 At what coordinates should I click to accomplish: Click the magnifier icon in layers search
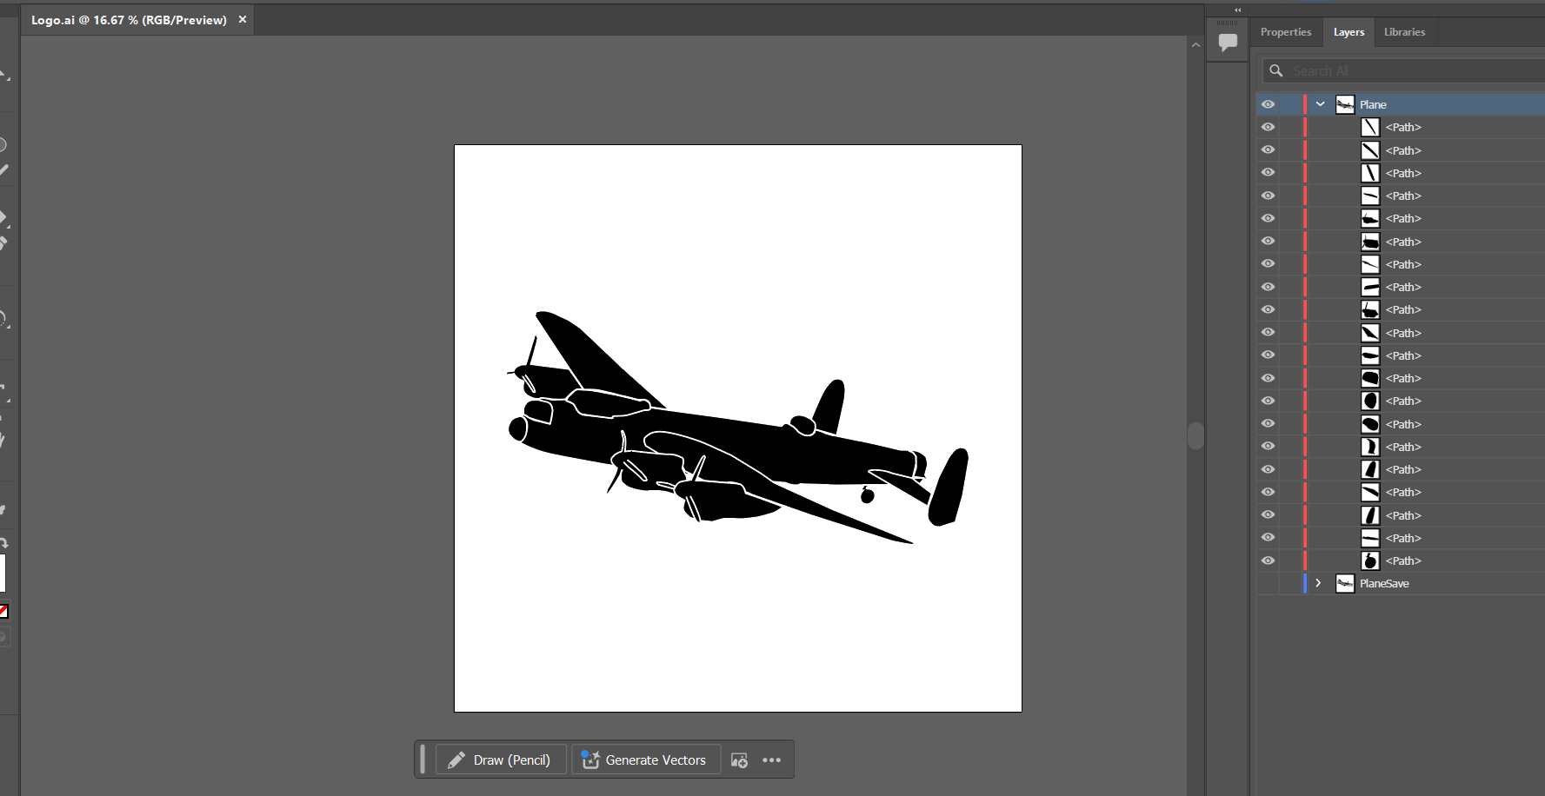click(x=1276, y=70)
